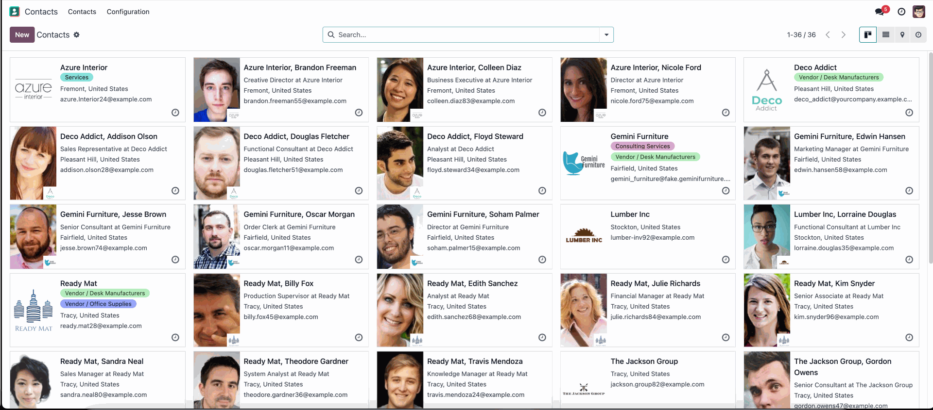Open the activity view
Screen dimensions: 933x410
pos(918,35)
